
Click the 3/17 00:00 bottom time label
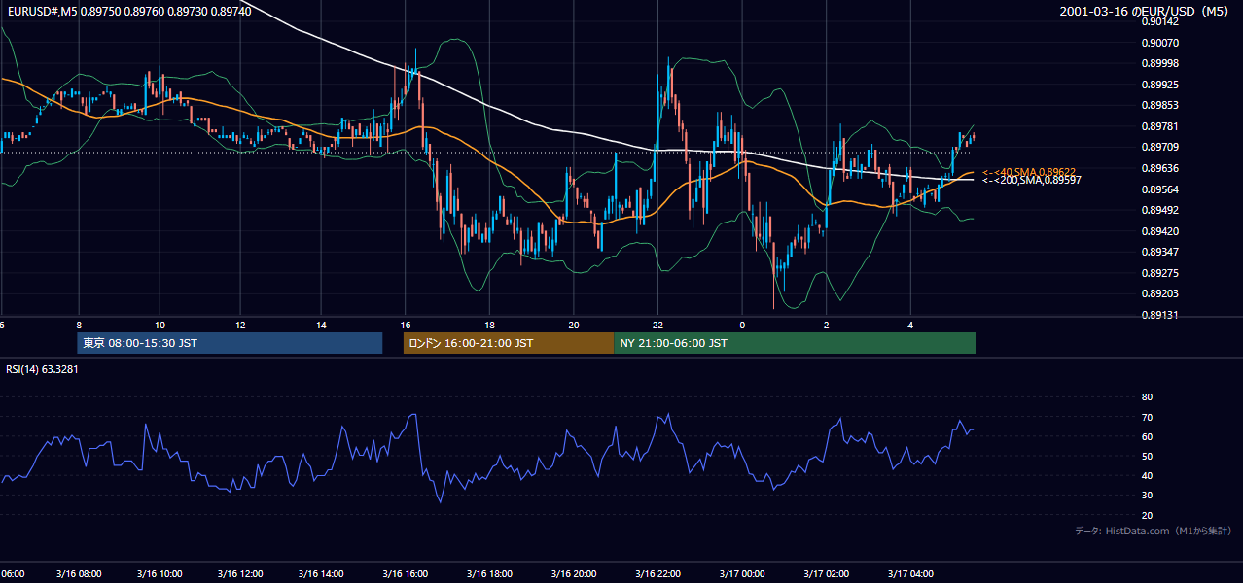click(742, 574)
